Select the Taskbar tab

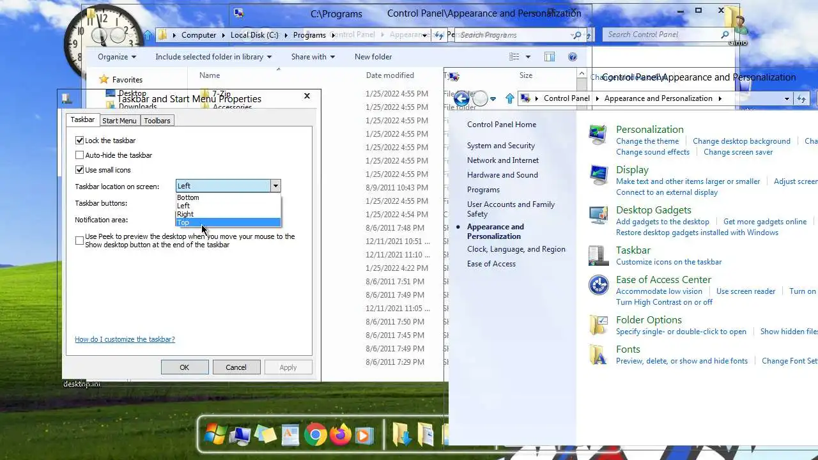point(82,119)
